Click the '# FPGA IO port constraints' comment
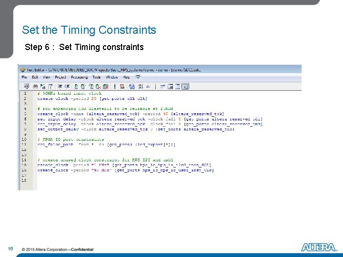 coord(71,139)
